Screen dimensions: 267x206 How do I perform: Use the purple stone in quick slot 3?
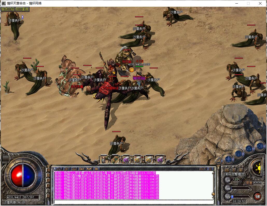click(126, 160)
